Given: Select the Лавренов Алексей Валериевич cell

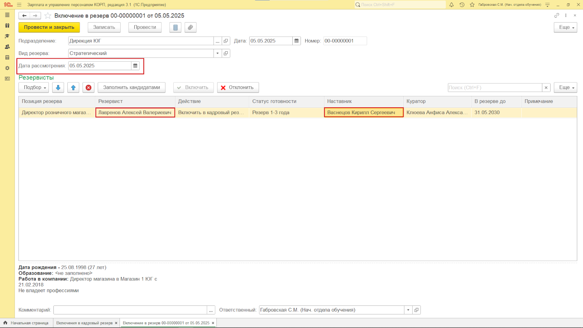Looking at the screenshot, I should click(135, 112).
